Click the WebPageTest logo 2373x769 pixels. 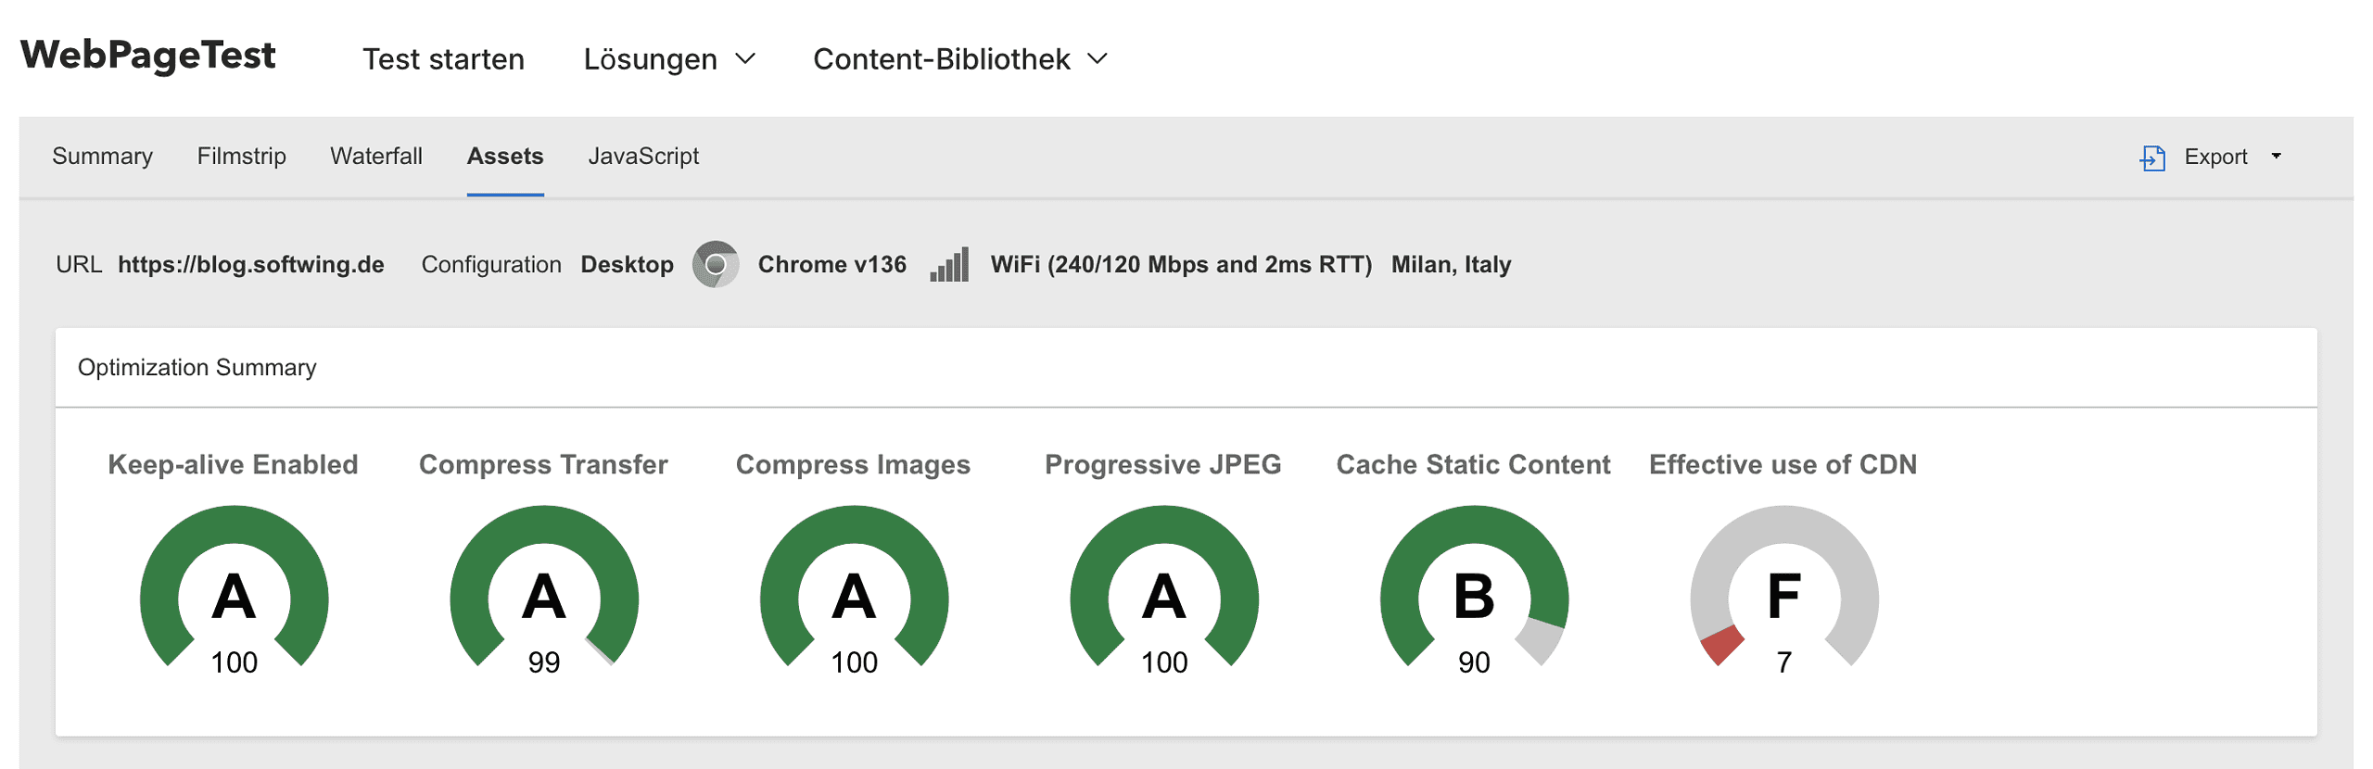tap(148, 56)
